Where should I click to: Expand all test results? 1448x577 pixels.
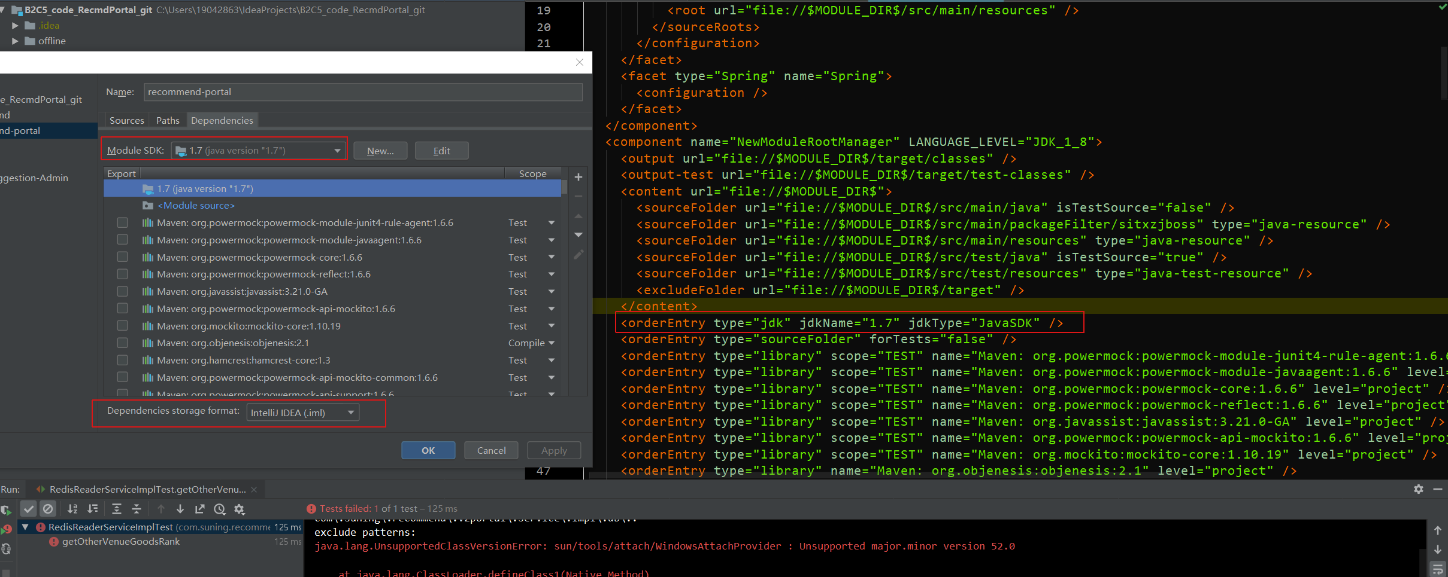click(x=117, y=509)
